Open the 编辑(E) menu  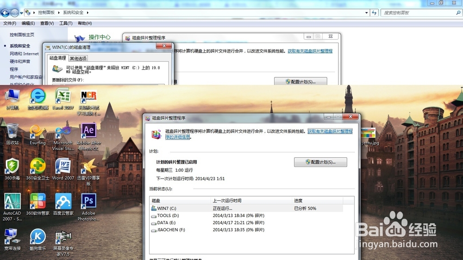click(x=28, y=23)
